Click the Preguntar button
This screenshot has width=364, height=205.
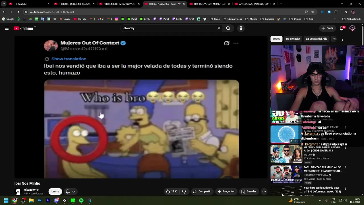(226, 191)
